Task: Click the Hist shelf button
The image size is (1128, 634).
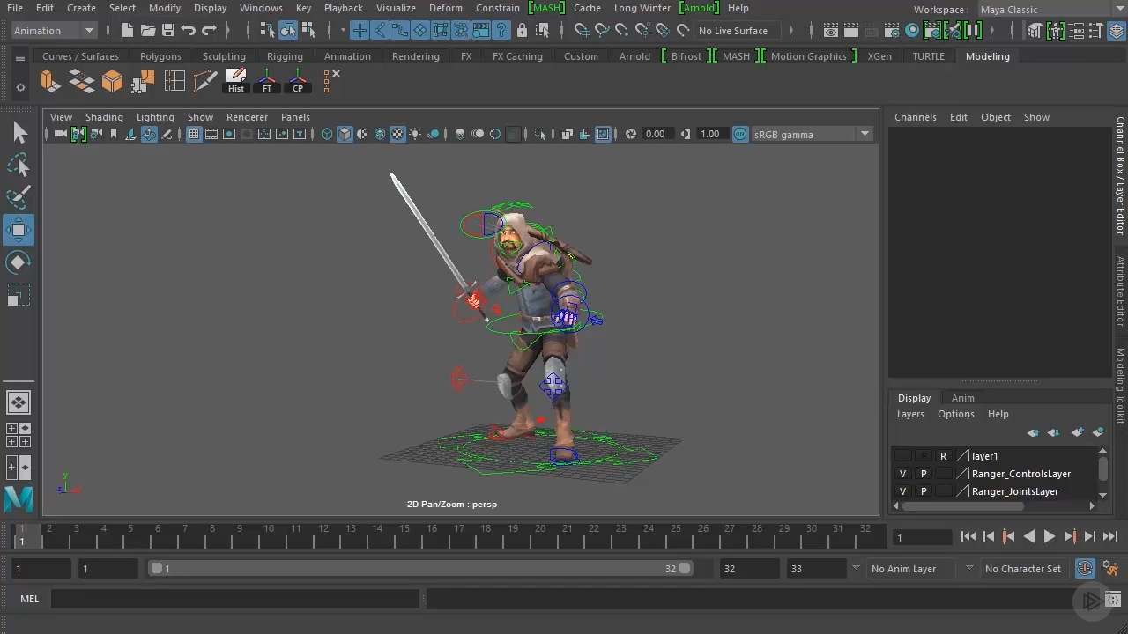Action: pos(236,81)
